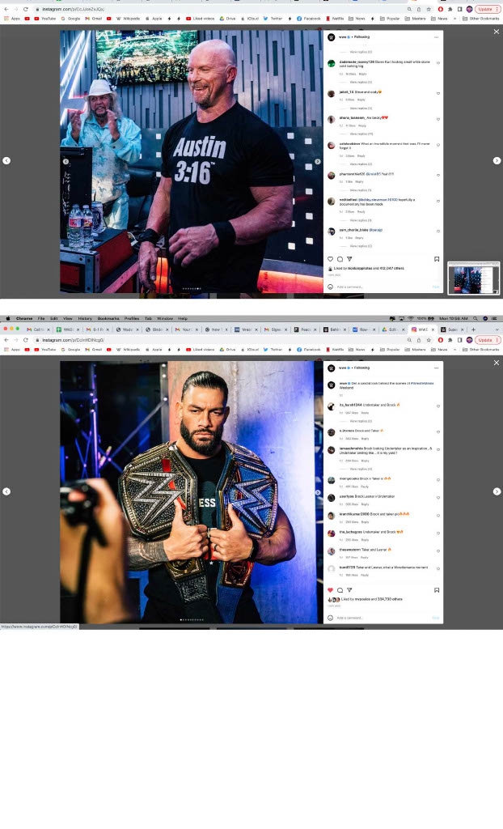Open more options dots on title belts post
Screen dimensions: 503x829
pos(436,368)
